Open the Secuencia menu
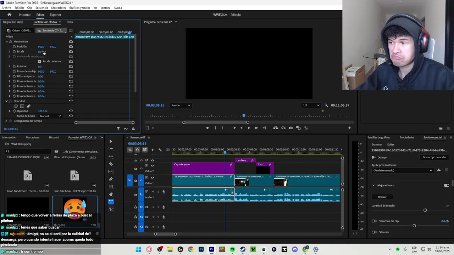Viewport: 454px width, 255px height. tap(41, 8)
